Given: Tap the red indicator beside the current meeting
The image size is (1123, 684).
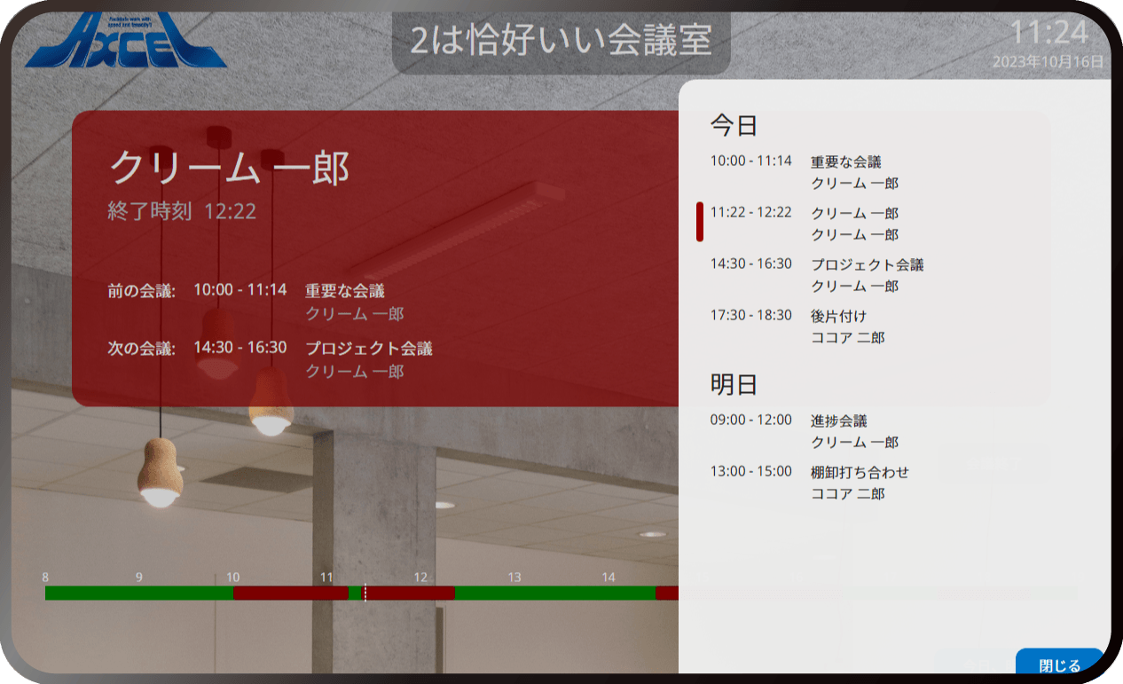Looking at the screenshot, I should pos(701,224).
